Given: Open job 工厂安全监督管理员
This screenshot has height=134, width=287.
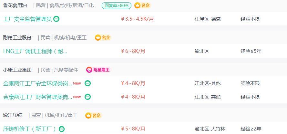Looking at the screenshot, I should tap(27, 19).
